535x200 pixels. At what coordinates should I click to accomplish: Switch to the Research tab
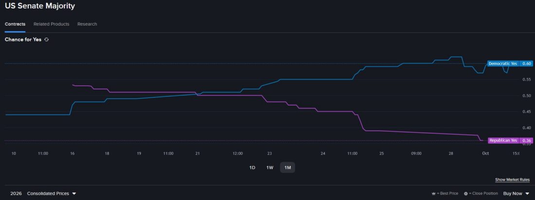[87, 24]
